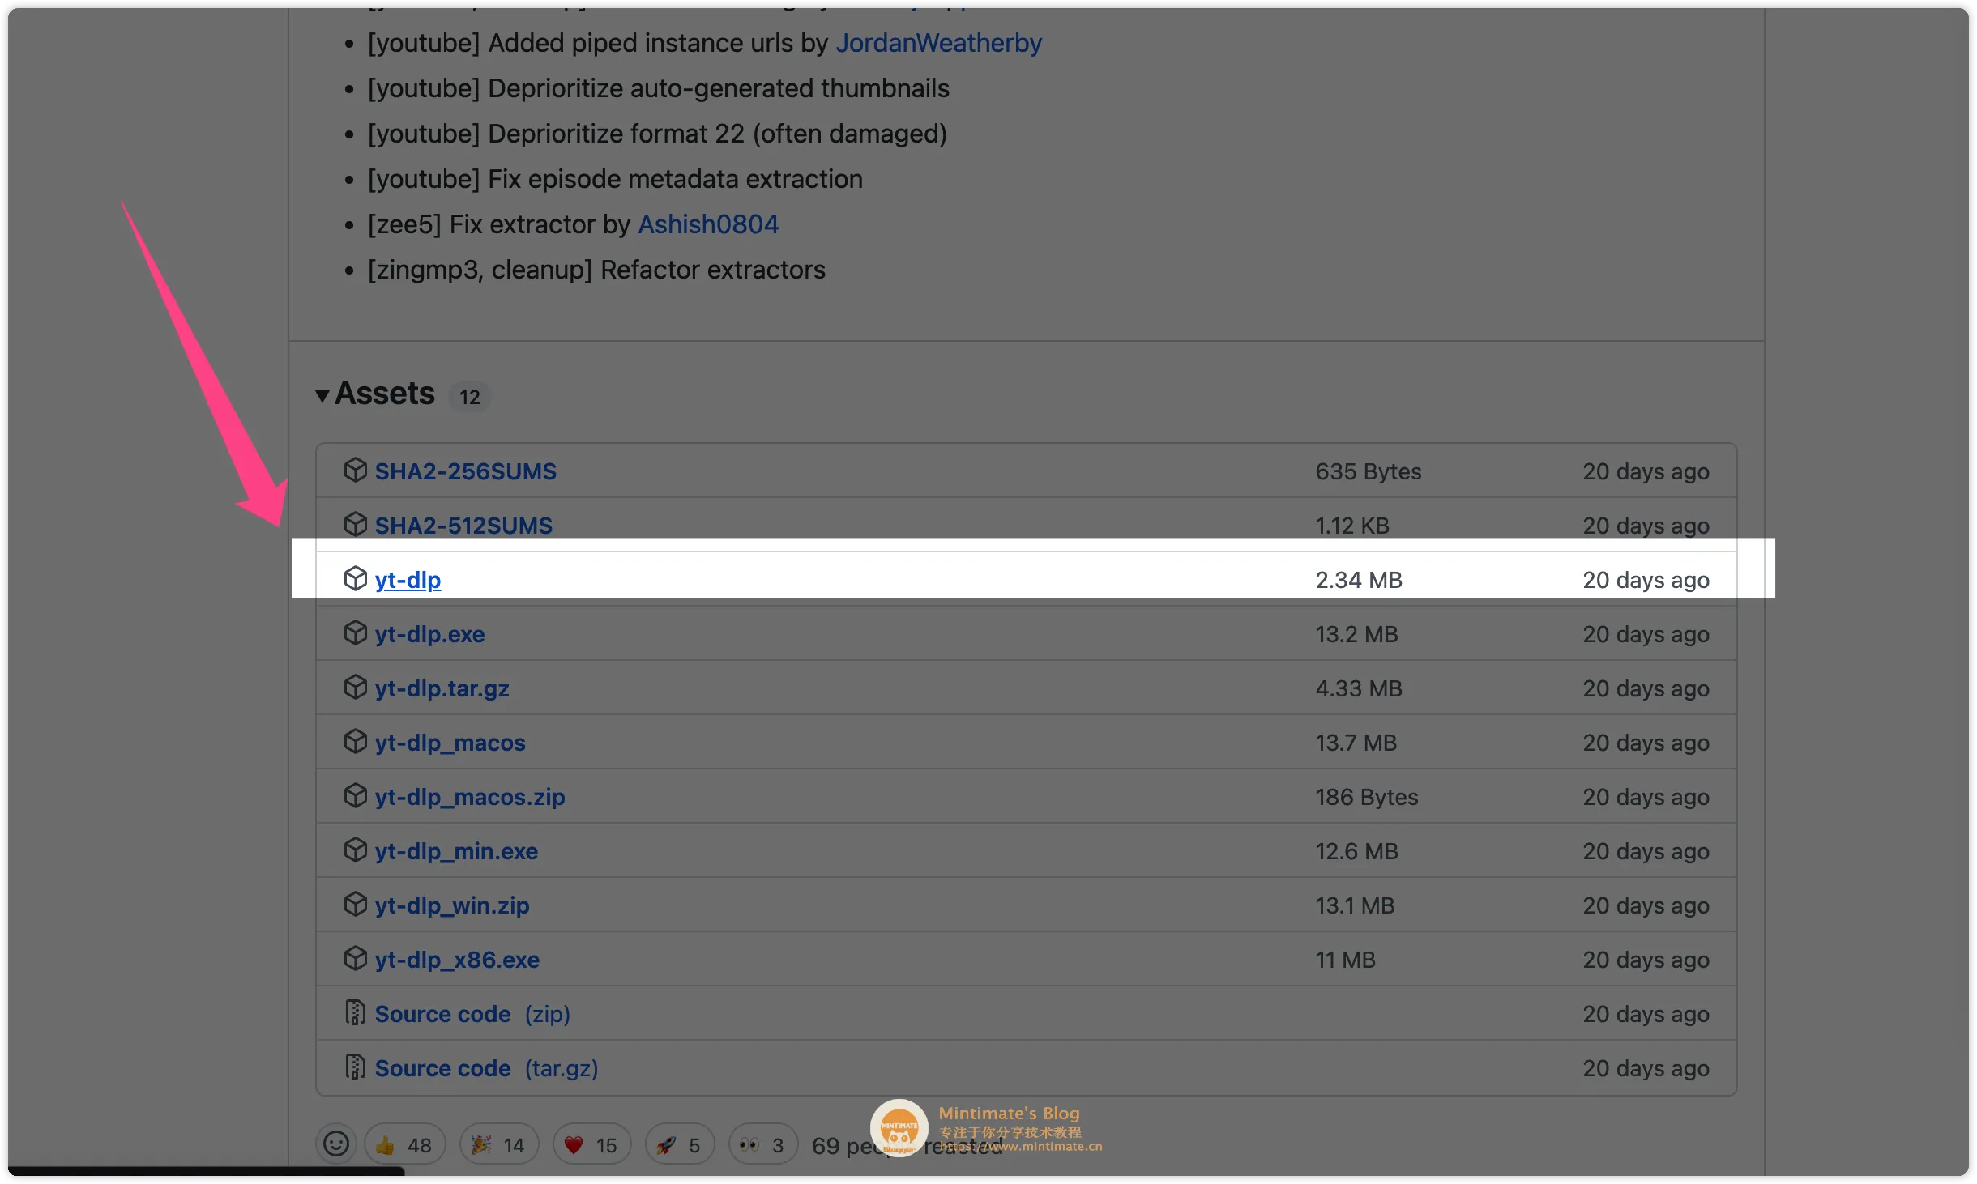Download yt-dlp_min.exe file
This screenshot has width=1977, height=1184.
(456, 851)
